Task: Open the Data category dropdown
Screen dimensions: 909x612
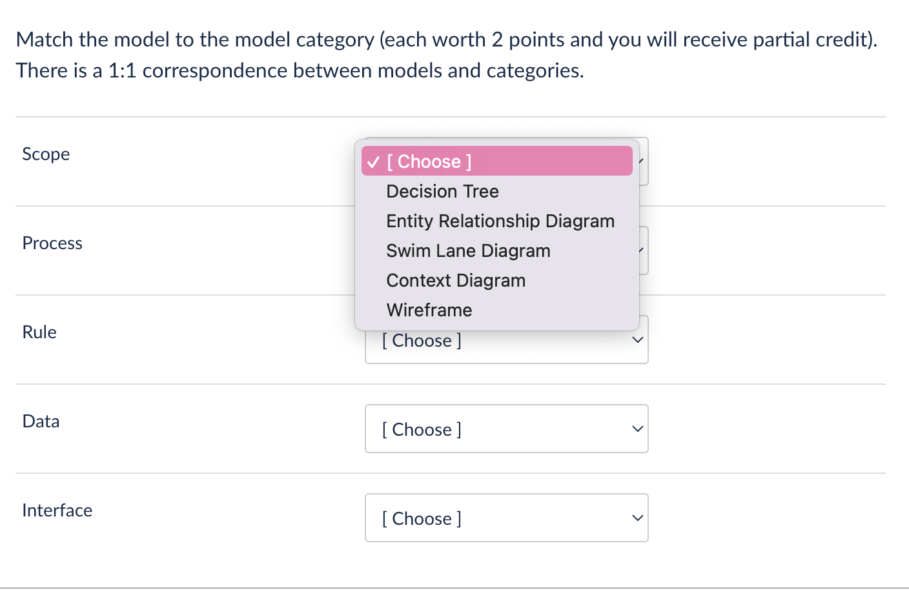Action: (x=507, y=429)
